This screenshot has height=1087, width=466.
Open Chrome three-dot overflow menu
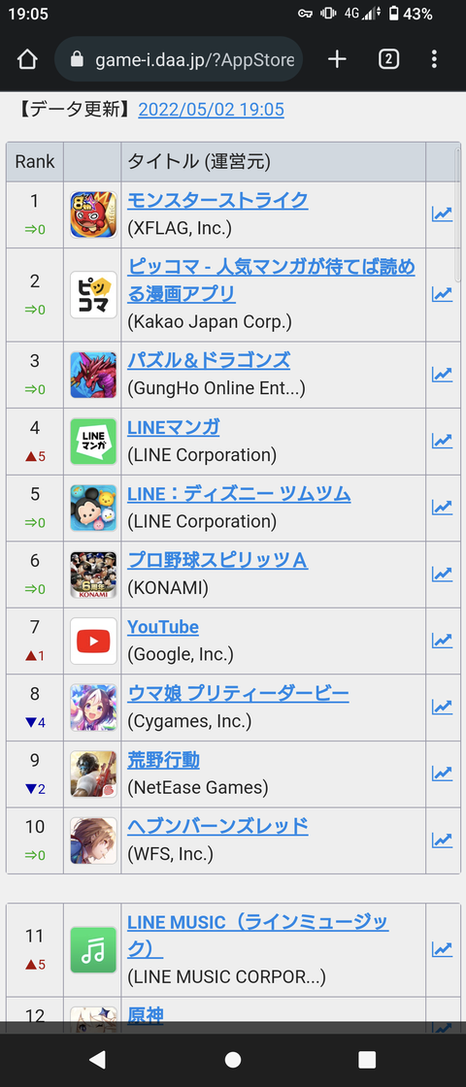(x=434, y=59)
